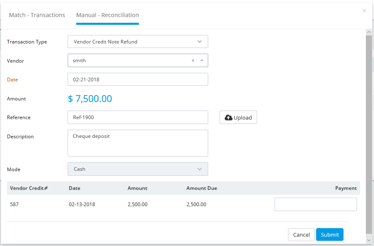This screenshot has width=374, height=246.
Task: Click the cloud upload icon
Action: (x=229, y=118)
